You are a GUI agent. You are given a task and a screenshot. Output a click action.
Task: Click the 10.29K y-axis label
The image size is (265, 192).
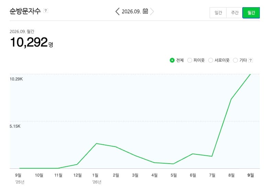(16, 79)
